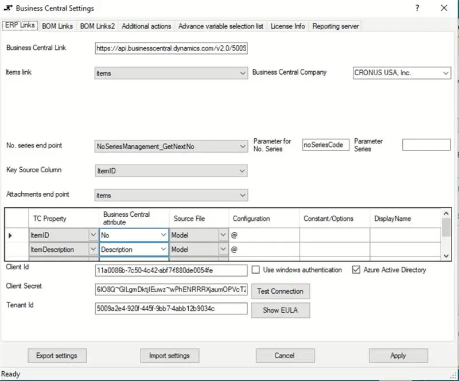Open the License Info tab
Screen dimensions: 459x381
pos(290,26)
